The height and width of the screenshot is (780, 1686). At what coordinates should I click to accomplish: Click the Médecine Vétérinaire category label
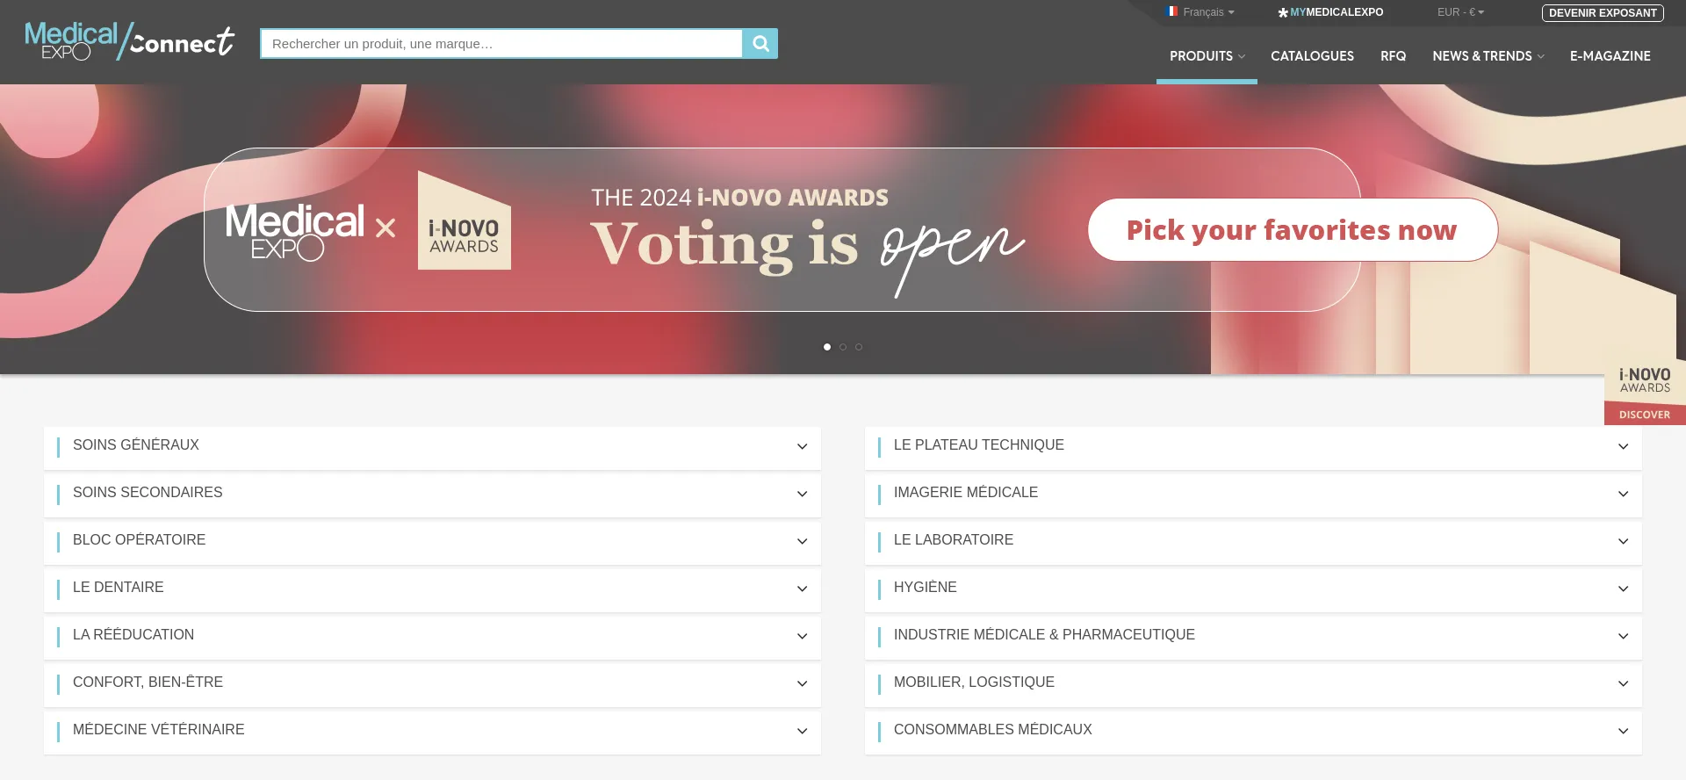[159, 730]
